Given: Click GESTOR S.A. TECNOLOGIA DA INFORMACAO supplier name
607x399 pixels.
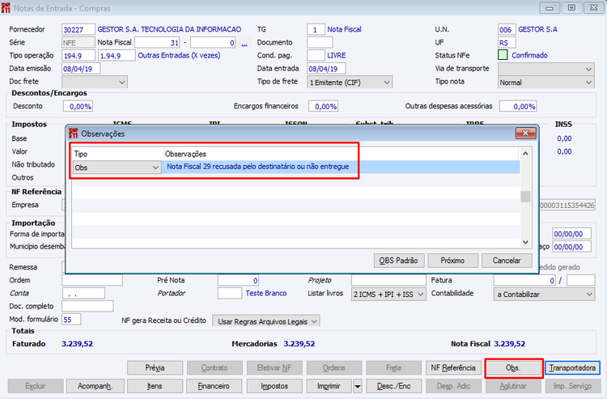Looking at the screenshot, I should pyautogui.click(x=169, y=29).
